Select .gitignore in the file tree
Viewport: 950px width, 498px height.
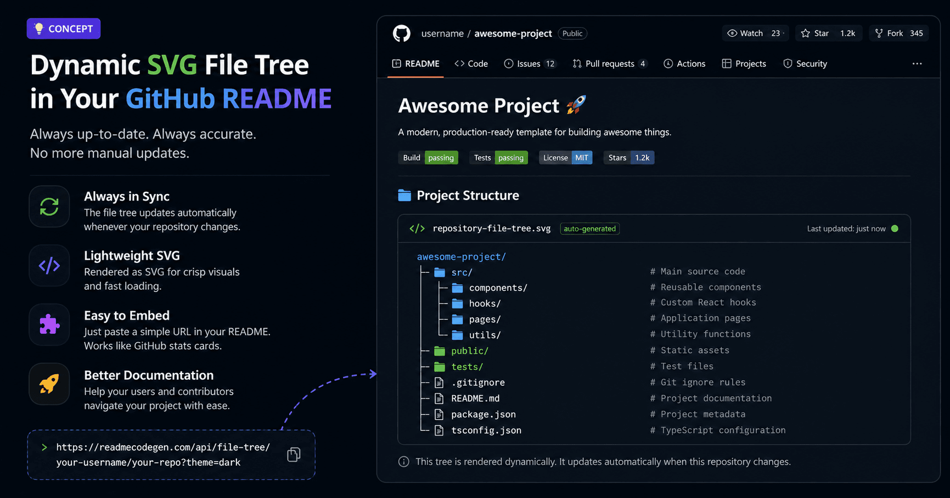(x=478, y=382)
